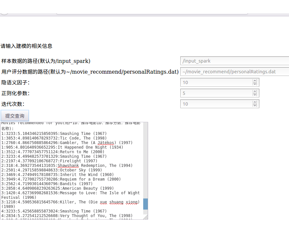
Task: Click result line 2:318 Shawshank Redemption, The (1994)
Action: (x=67, y=165)
